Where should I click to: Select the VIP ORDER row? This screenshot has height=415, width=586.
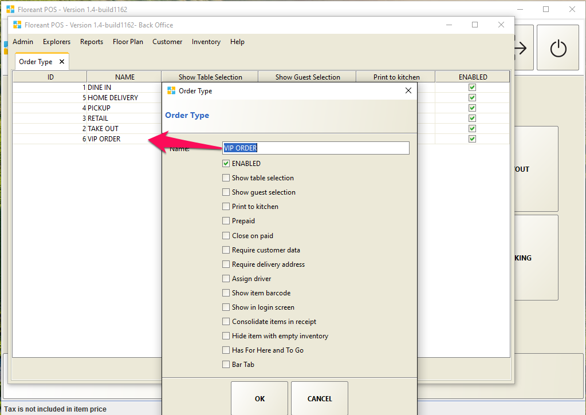(86, 139)
